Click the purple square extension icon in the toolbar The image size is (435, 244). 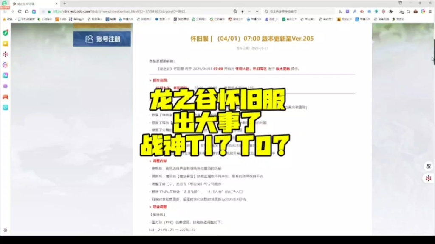coord(347,11)
